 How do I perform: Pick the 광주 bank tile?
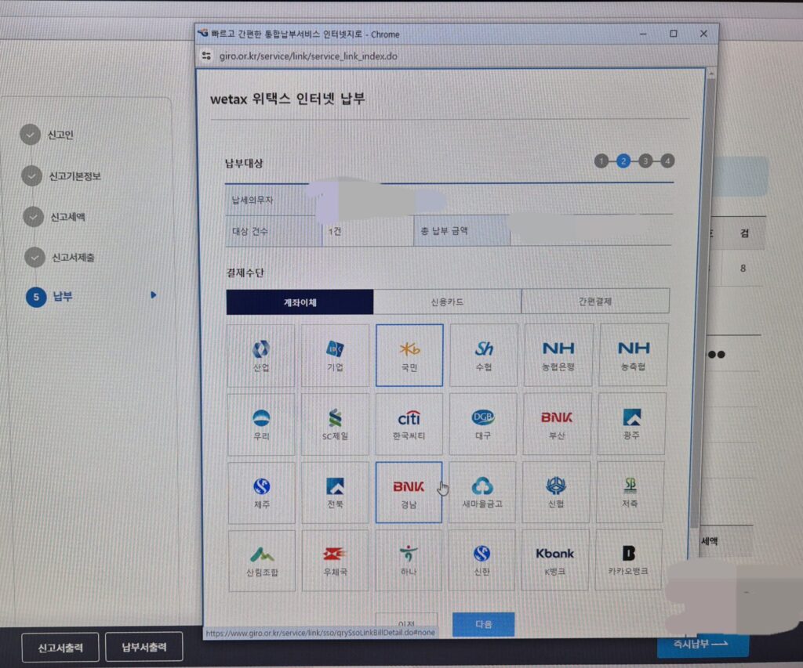click(631, 424)
